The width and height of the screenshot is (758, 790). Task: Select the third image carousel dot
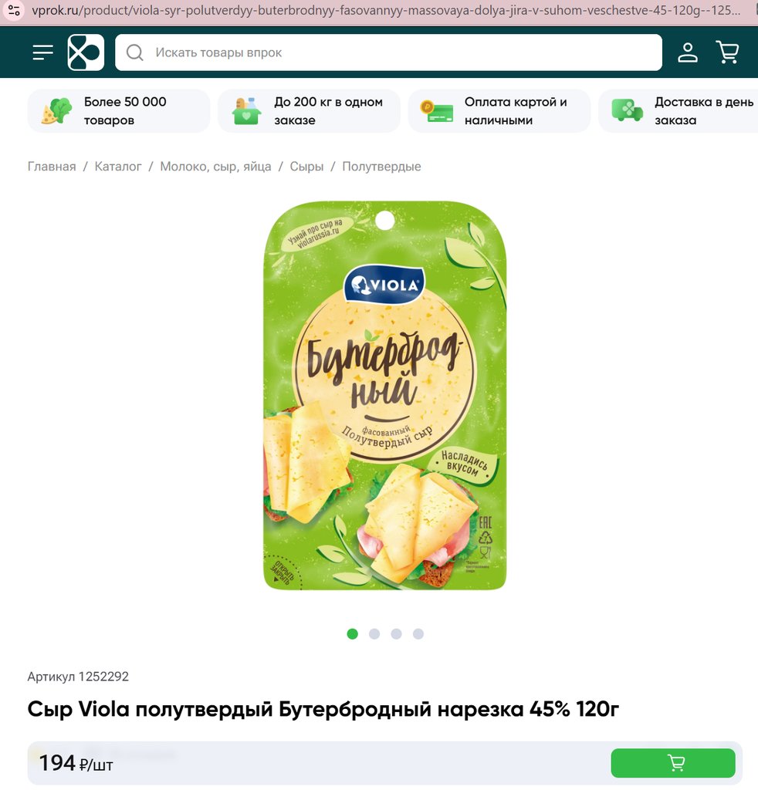point(396,634)
